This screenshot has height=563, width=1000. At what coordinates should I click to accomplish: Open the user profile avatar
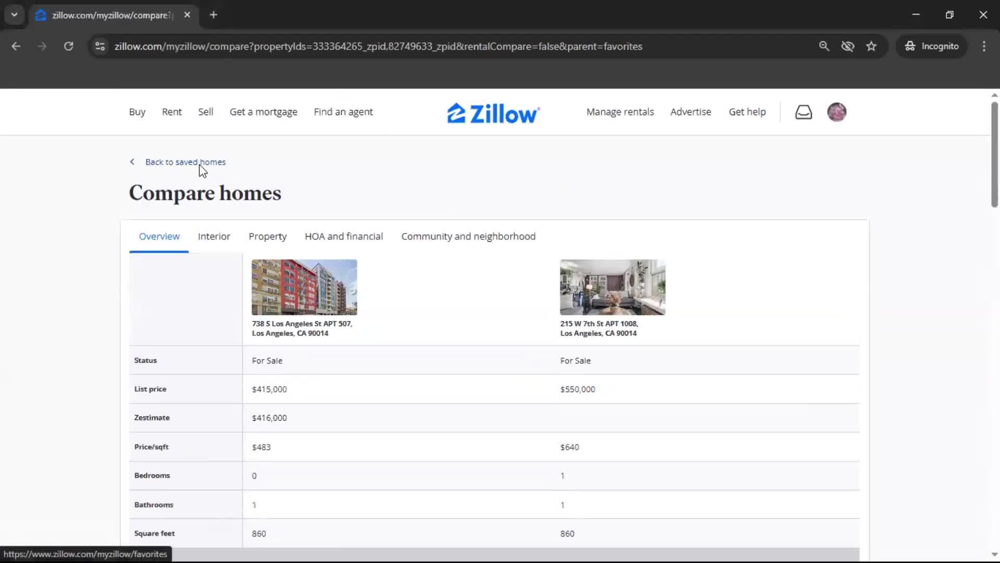click(x=836, y=112)
